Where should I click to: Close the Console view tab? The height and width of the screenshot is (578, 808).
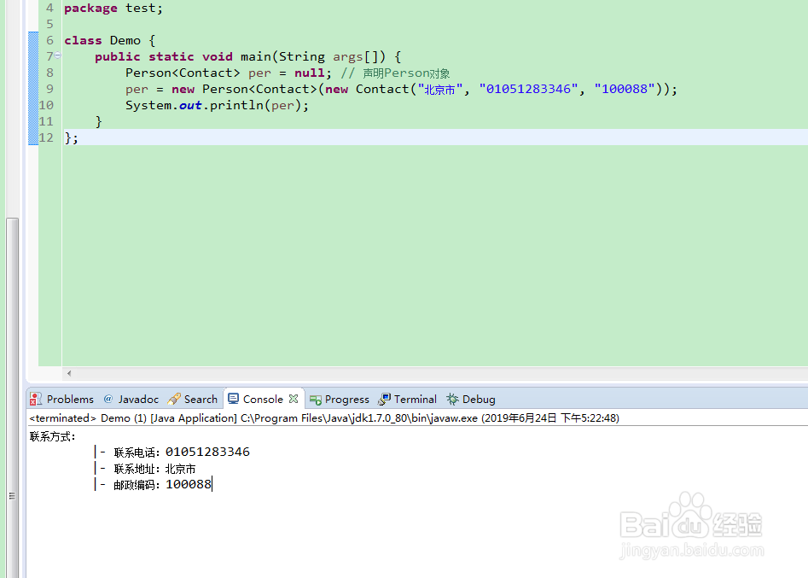tap(294, 399)
